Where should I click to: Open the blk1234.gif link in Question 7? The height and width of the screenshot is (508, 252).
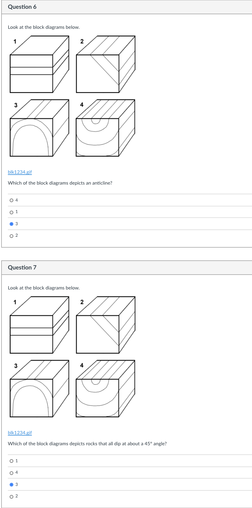pyautogui.click(x=20, y=433)
